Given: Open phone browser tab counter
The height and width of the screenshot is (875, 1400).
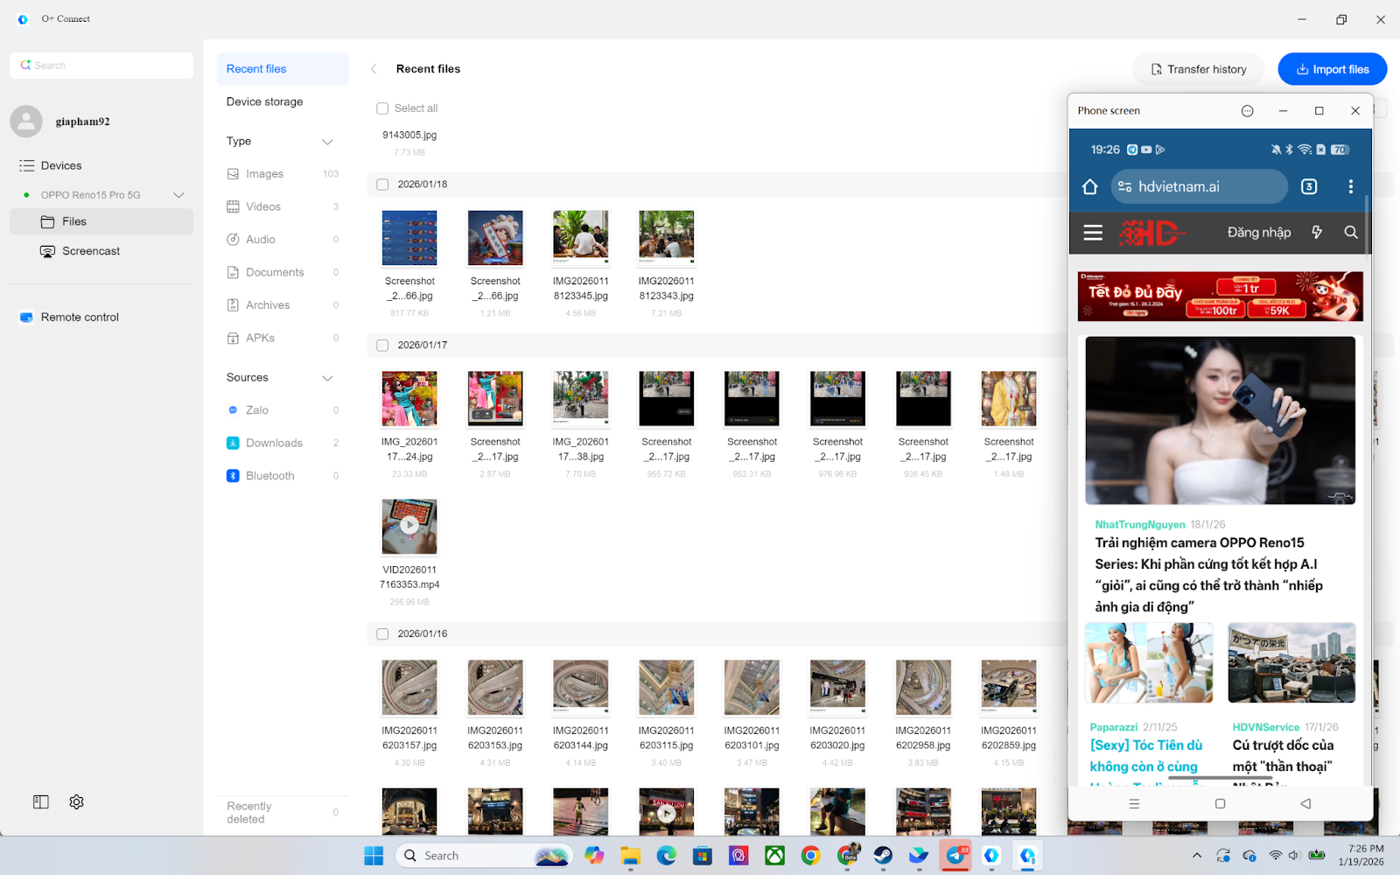Looking at the screenshot, I should [x=1309, y=186].
